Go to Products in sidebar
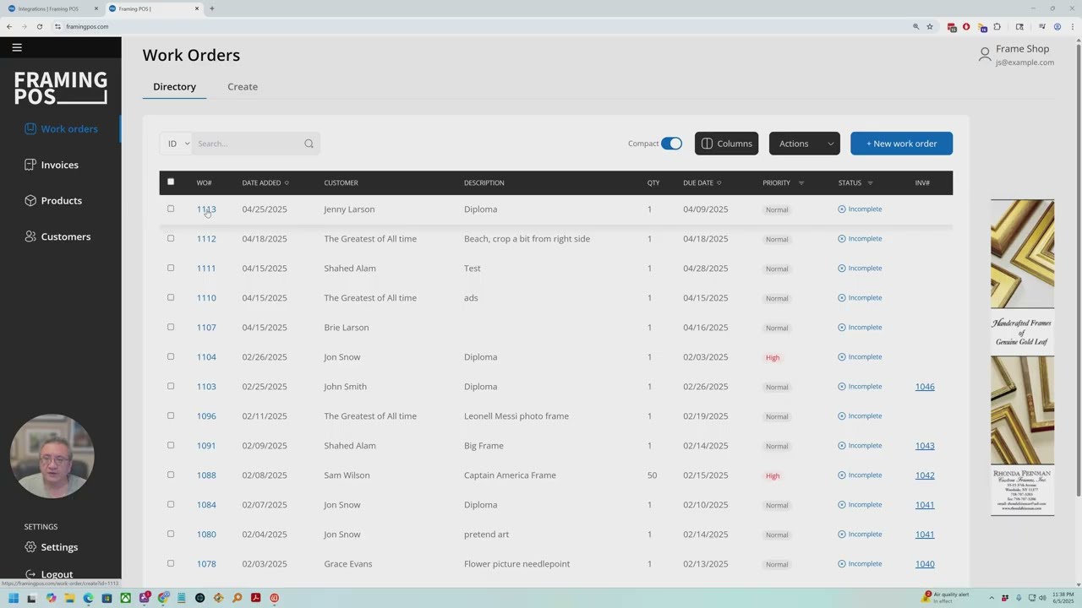 (x=61, y=201)
